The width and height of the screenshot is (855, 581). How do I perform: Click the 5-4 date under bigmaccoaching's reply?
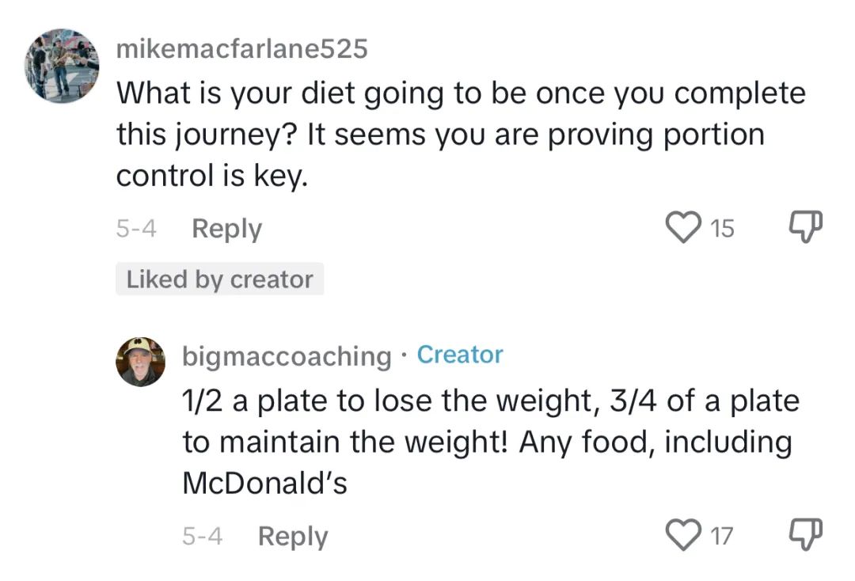point(202,537)
